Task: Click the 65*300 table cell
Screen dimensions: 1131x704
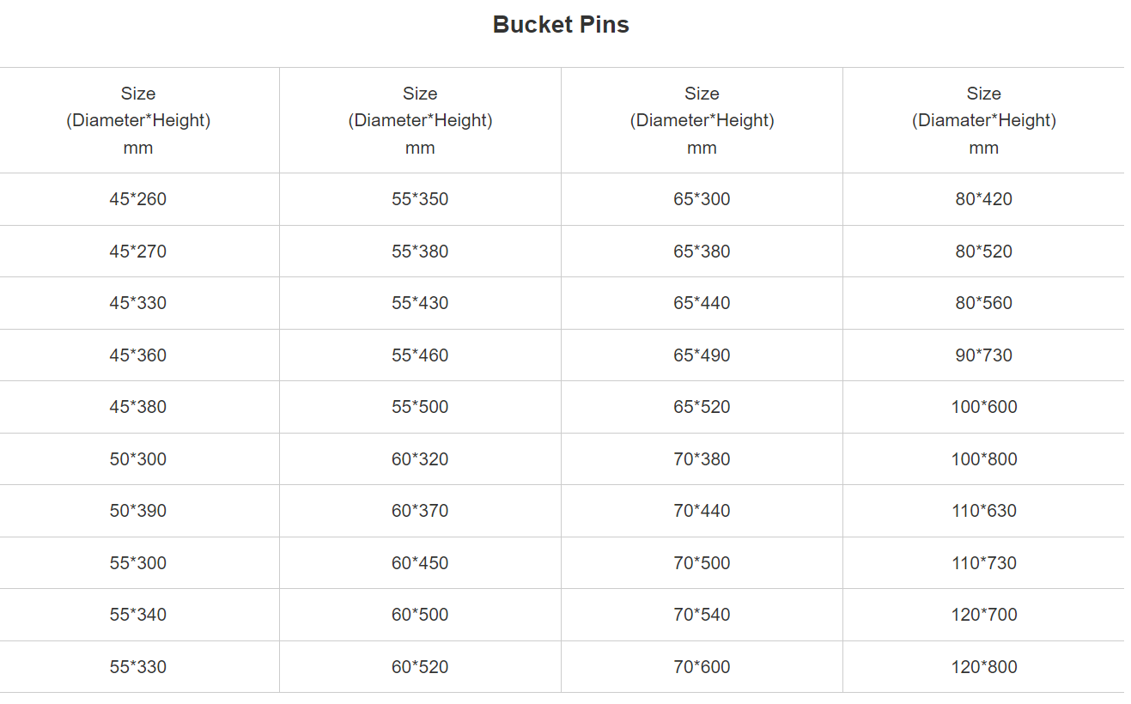Action: [702, 199]
